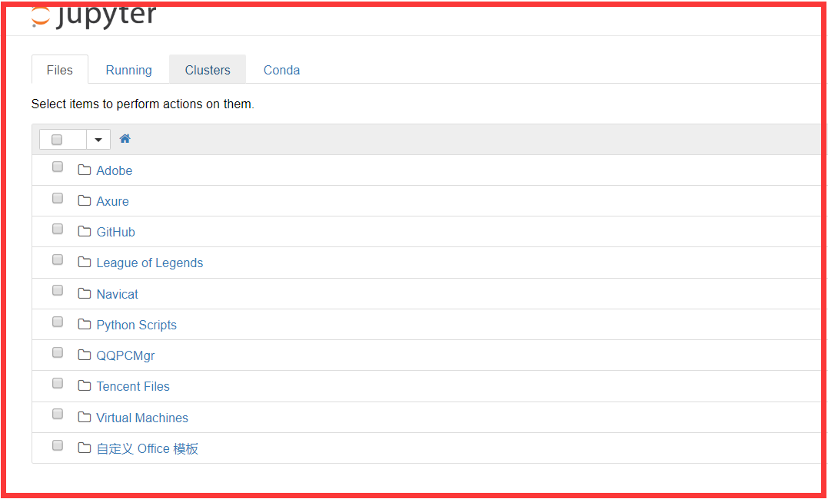This screenshot has height=499, width=828.
Task: Open the Tencent Files folder
Action: (132, 386)
